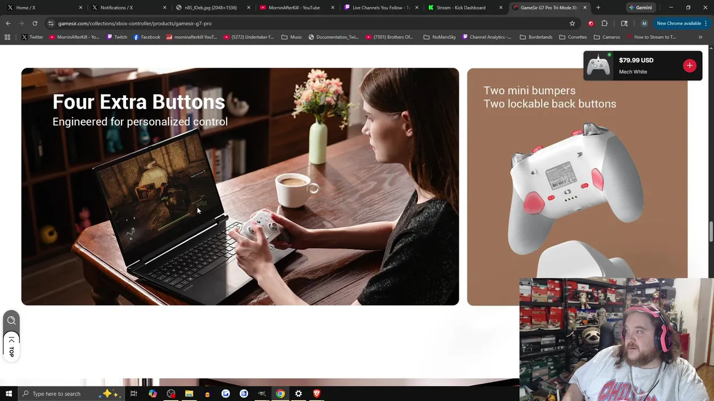Open the bookmarks apps grid icon
Image resolution: width=714 pixels, height=401 pixels.
(7, 37)
